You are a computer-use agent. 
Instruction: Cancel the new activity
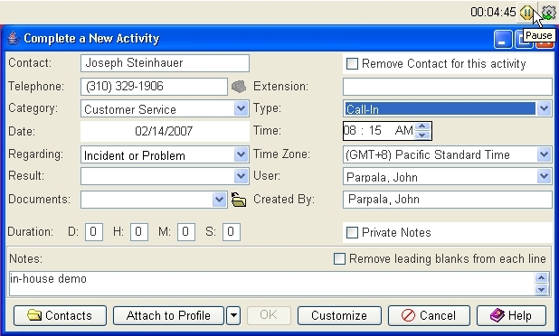(429, 315)
